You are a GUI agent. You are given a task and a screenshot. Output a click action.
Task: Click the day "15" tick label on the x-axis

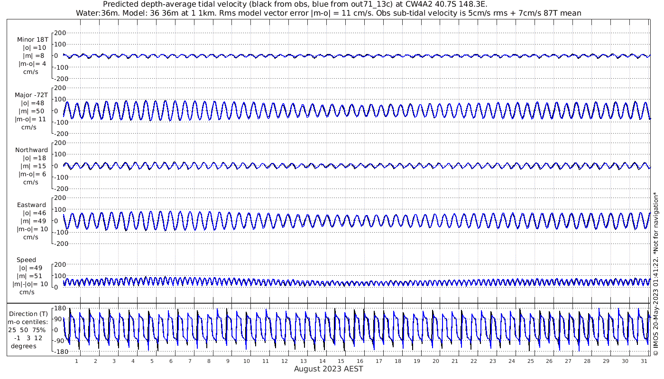pyautogui.click(x=341, y=361)
